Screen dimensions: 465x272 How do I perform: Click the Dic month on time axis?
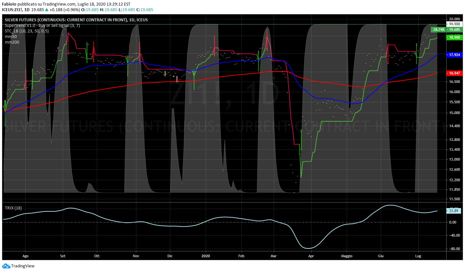tap(170, 256)
